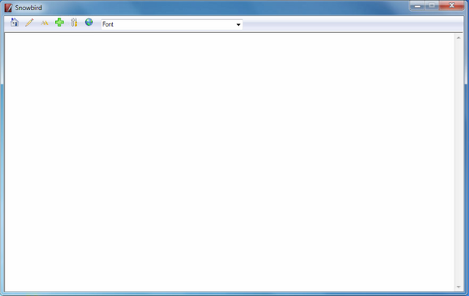469x296 pixels.
Task: Open the Font dropdown arrow
Action: [238, 24]
